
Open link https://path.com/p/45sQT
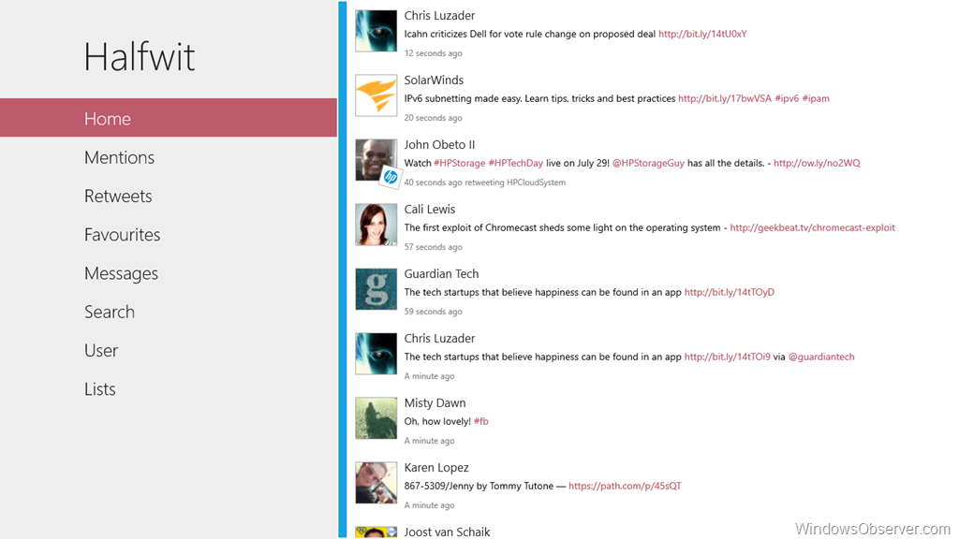tap(625, 486)
